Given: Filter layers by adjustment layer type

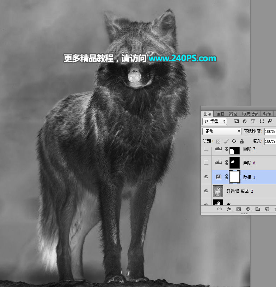Looking at the screenshot, I should tap(245, 121).
